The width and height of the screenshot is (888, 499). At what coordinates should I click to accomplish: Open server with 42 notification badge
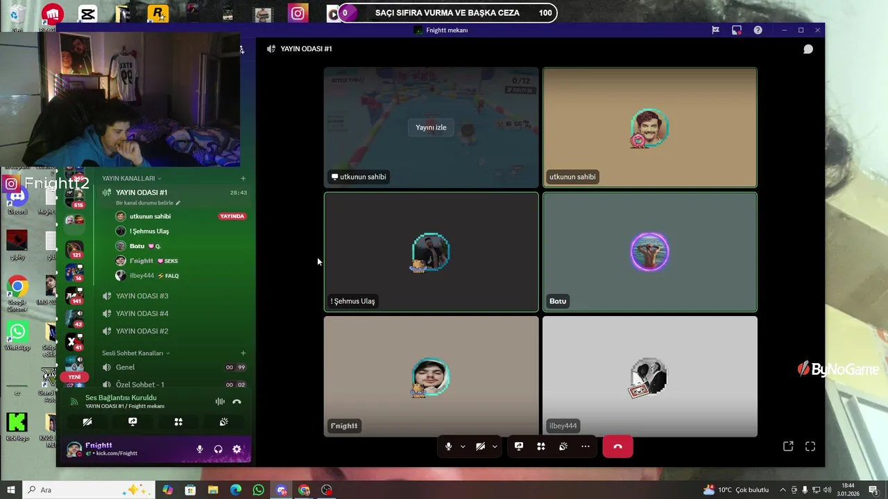click(x=74, y=319)
